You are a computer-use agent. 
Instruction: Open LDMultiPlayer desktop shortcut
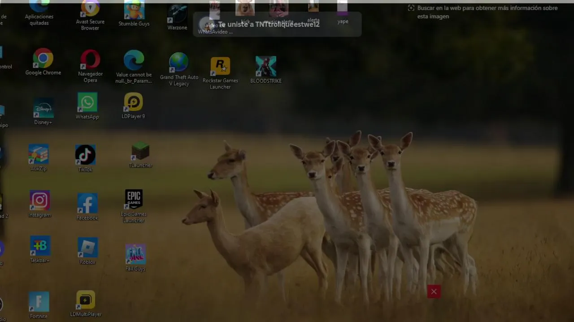[86, 304]
